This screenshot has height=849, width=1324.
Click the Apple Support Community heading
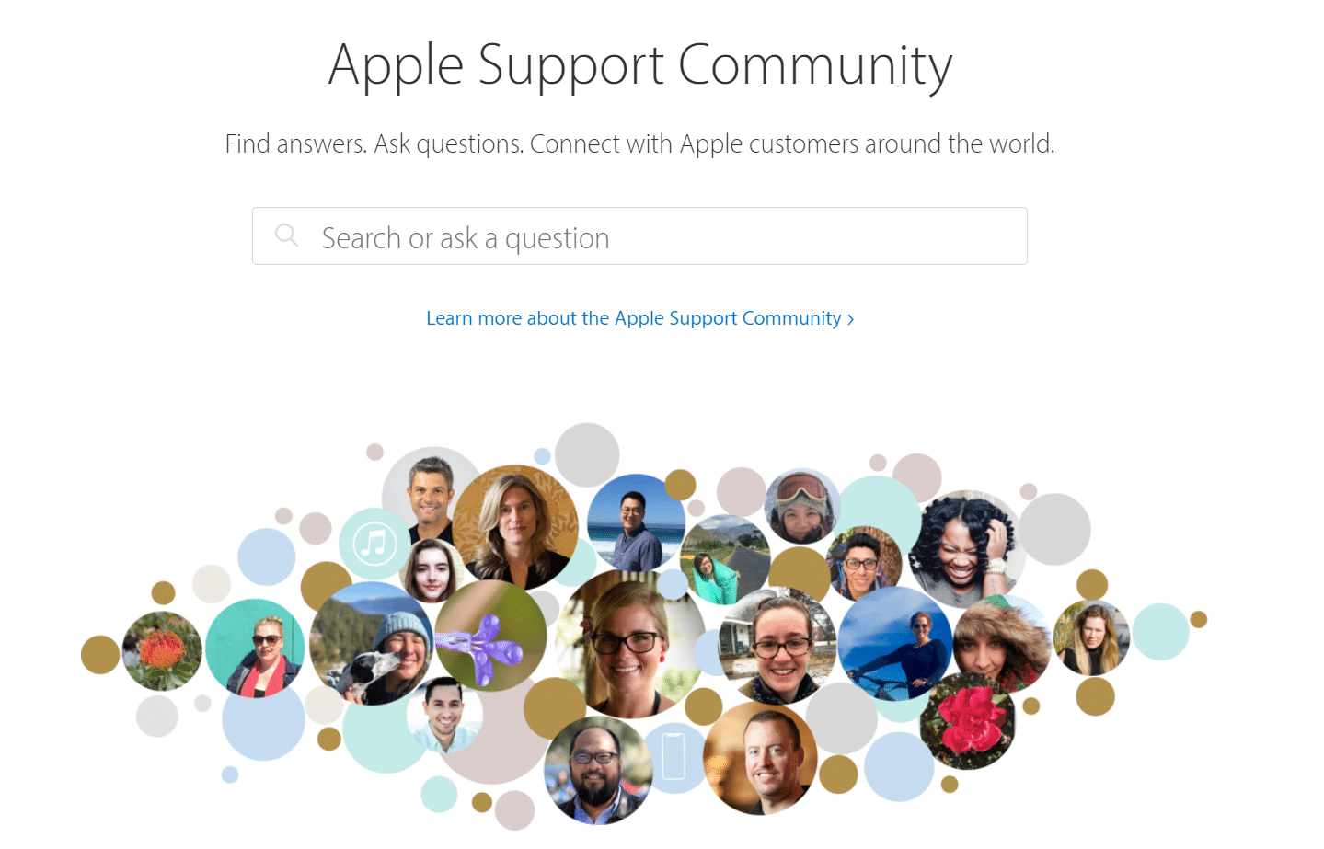pyautogui.click(x=640, y=65)
